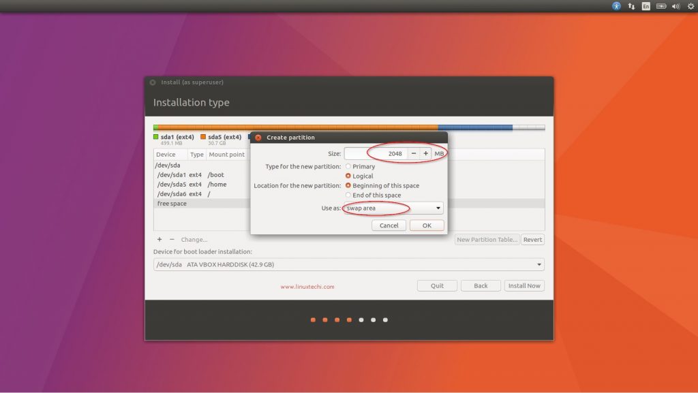Click the Revert button
This screenshot has width=698, height=393.
(x=532, y=240)
